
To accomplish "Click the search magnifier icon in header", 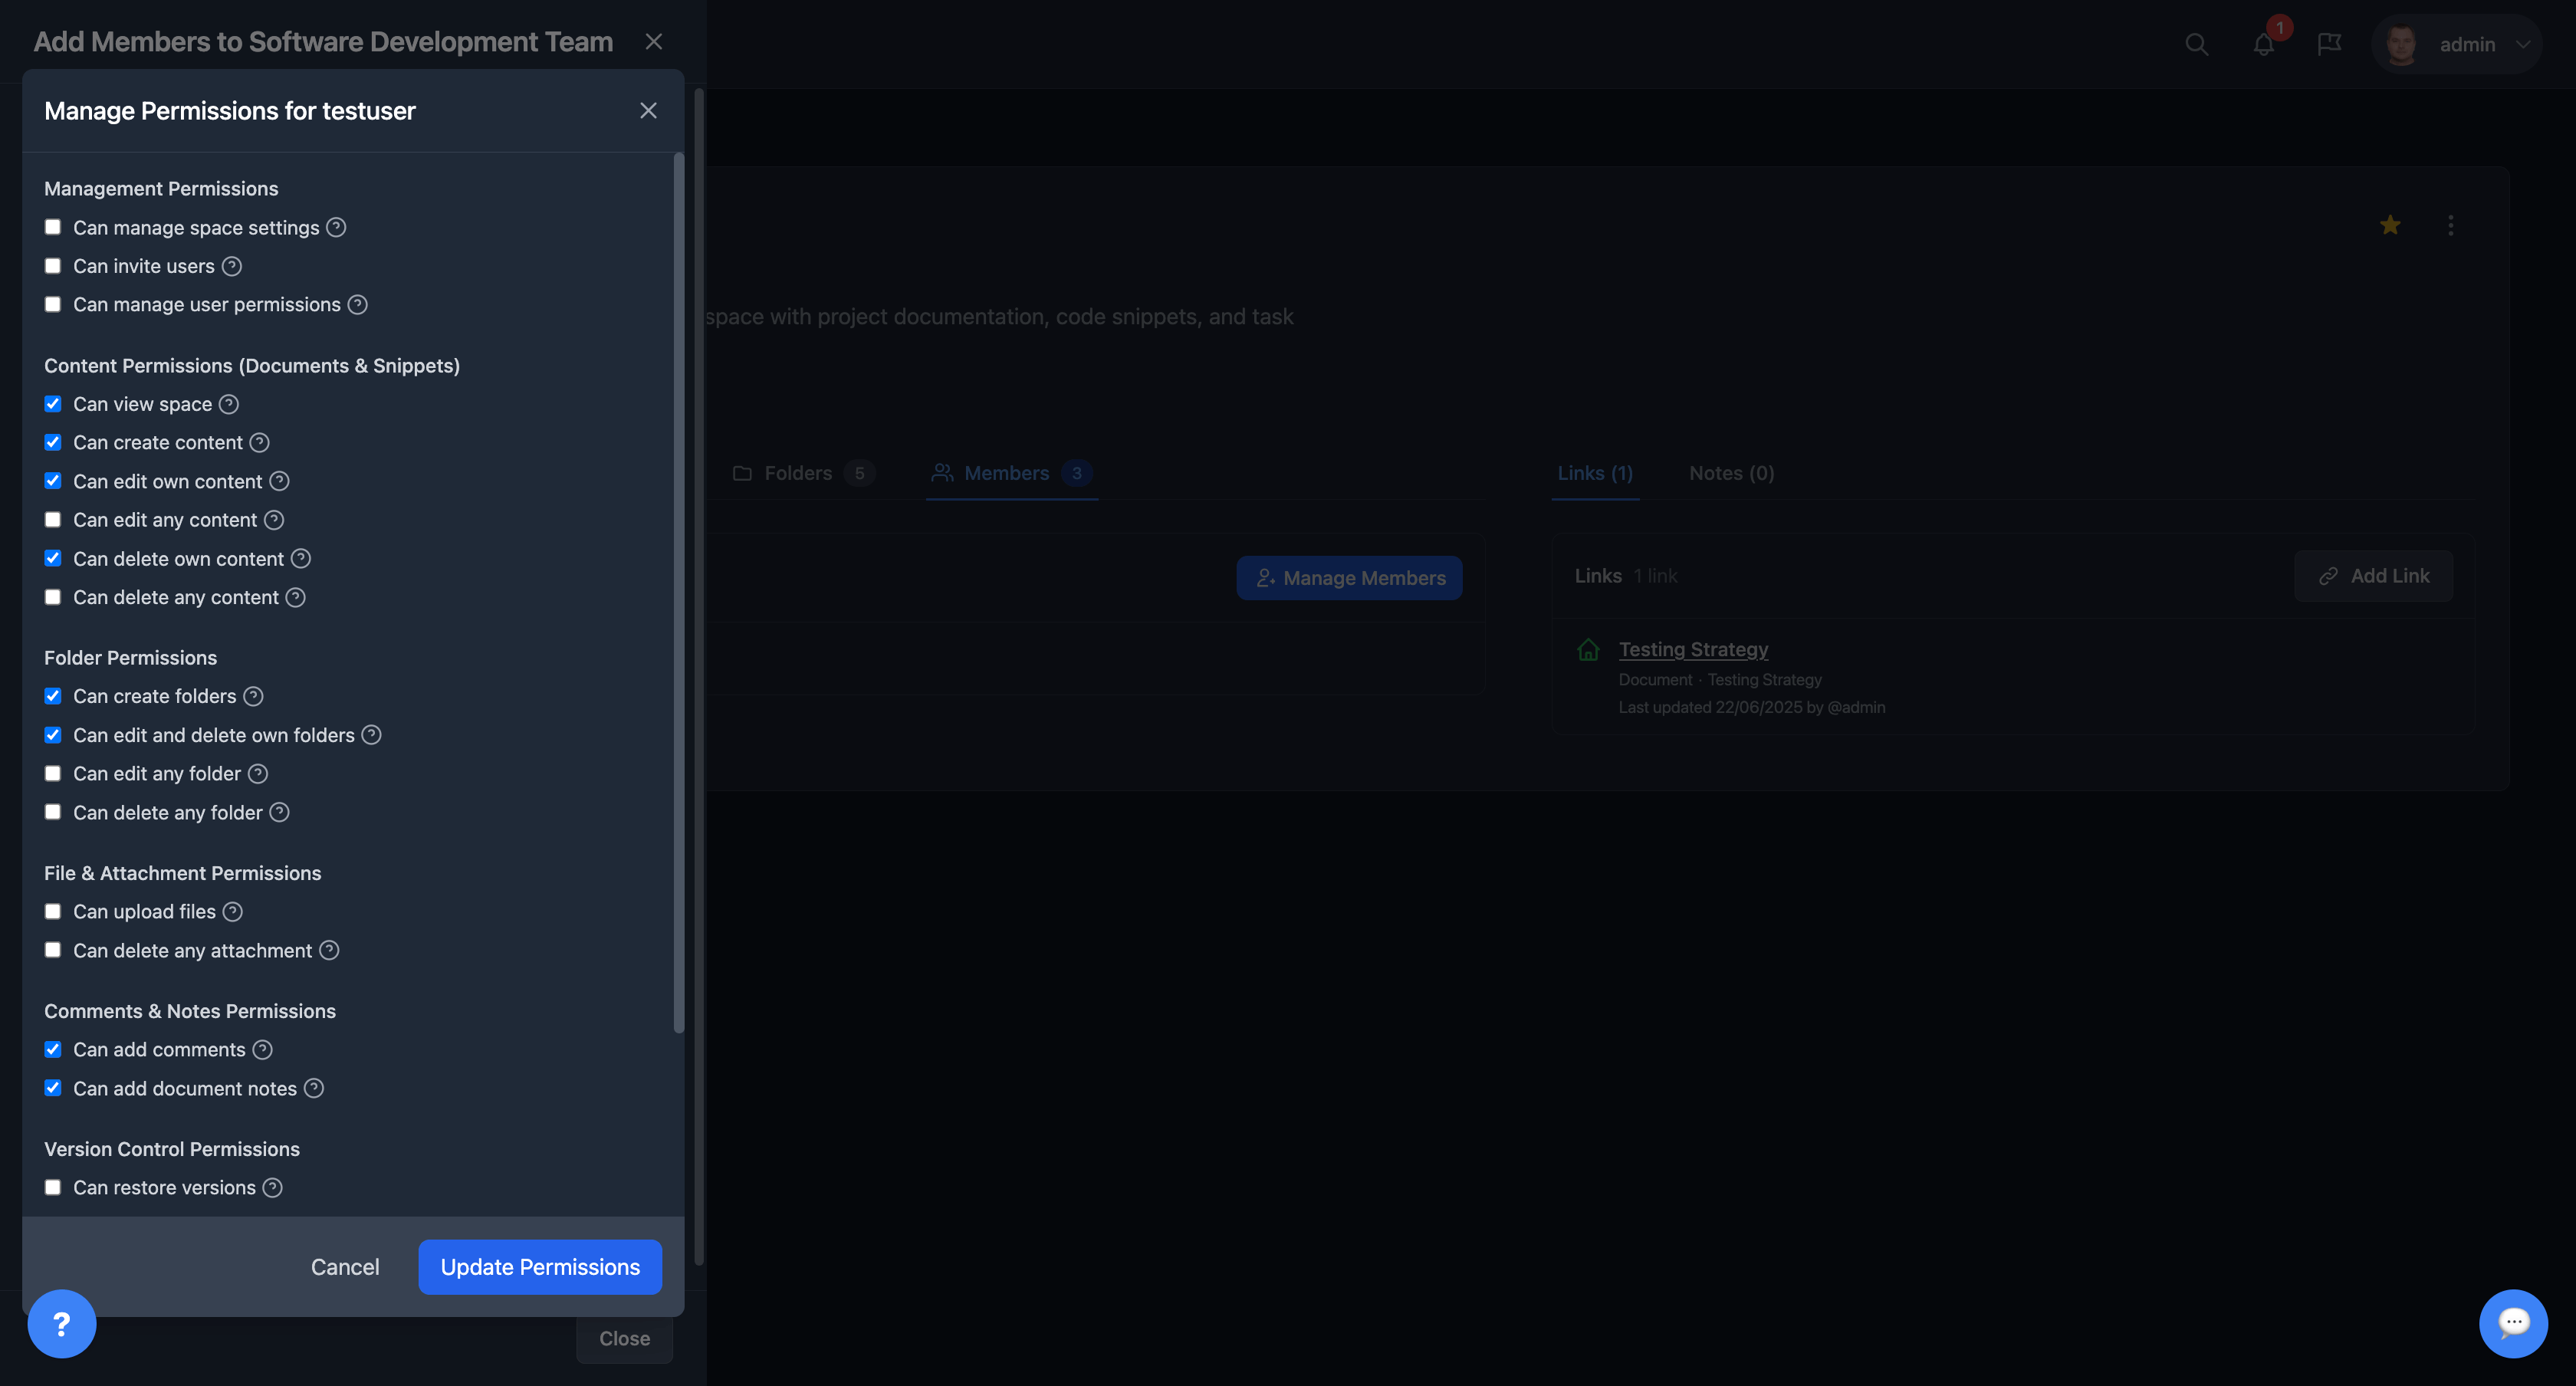I will click(2196, 44).
